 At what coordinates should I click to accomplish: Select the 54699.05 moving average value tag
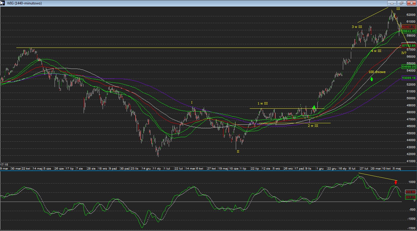[409, 67]
